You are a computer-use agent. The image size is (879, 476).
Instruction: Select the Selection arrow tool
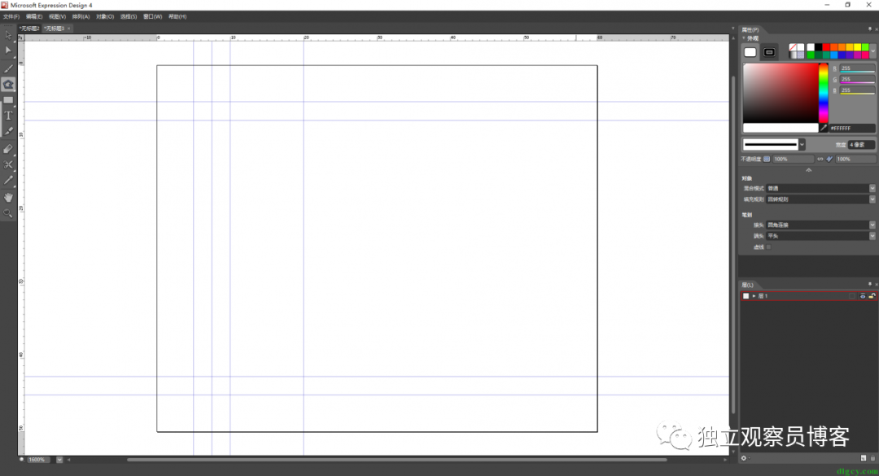[8, 35]
